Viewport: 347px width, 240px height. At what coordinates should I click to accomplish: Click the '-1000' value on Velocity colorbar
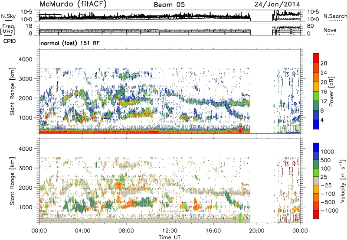(329, 211)
